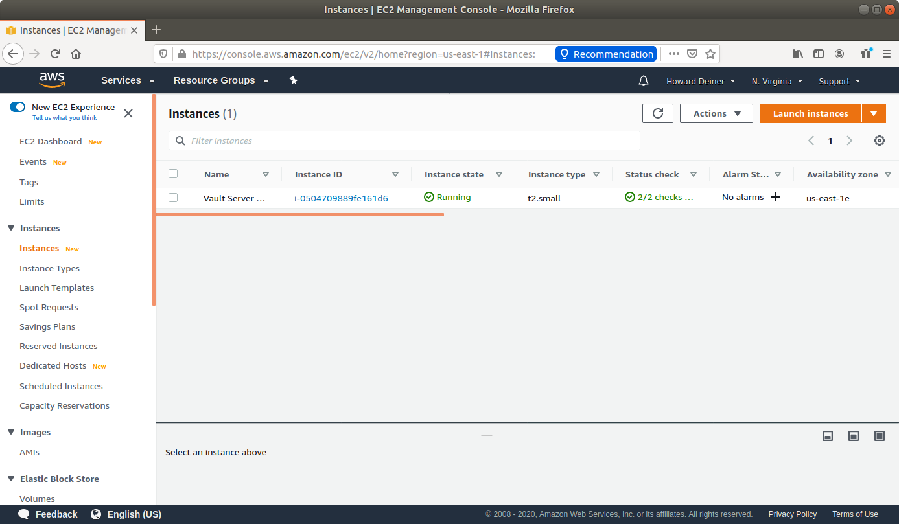899x524 pixels.
Task: Open Launch instances split dropdown arrow
Action: pyautogui.click(x=874, y=113)
